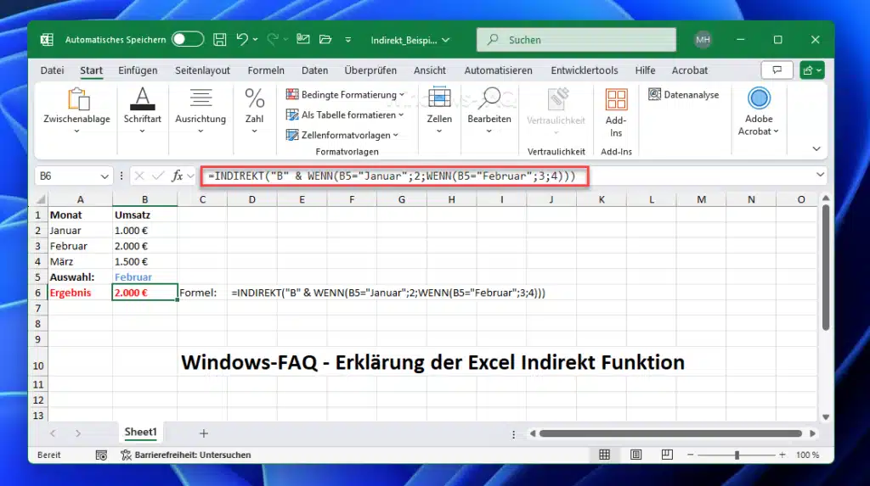Select the blue Februar selection cell

point(144,277)
